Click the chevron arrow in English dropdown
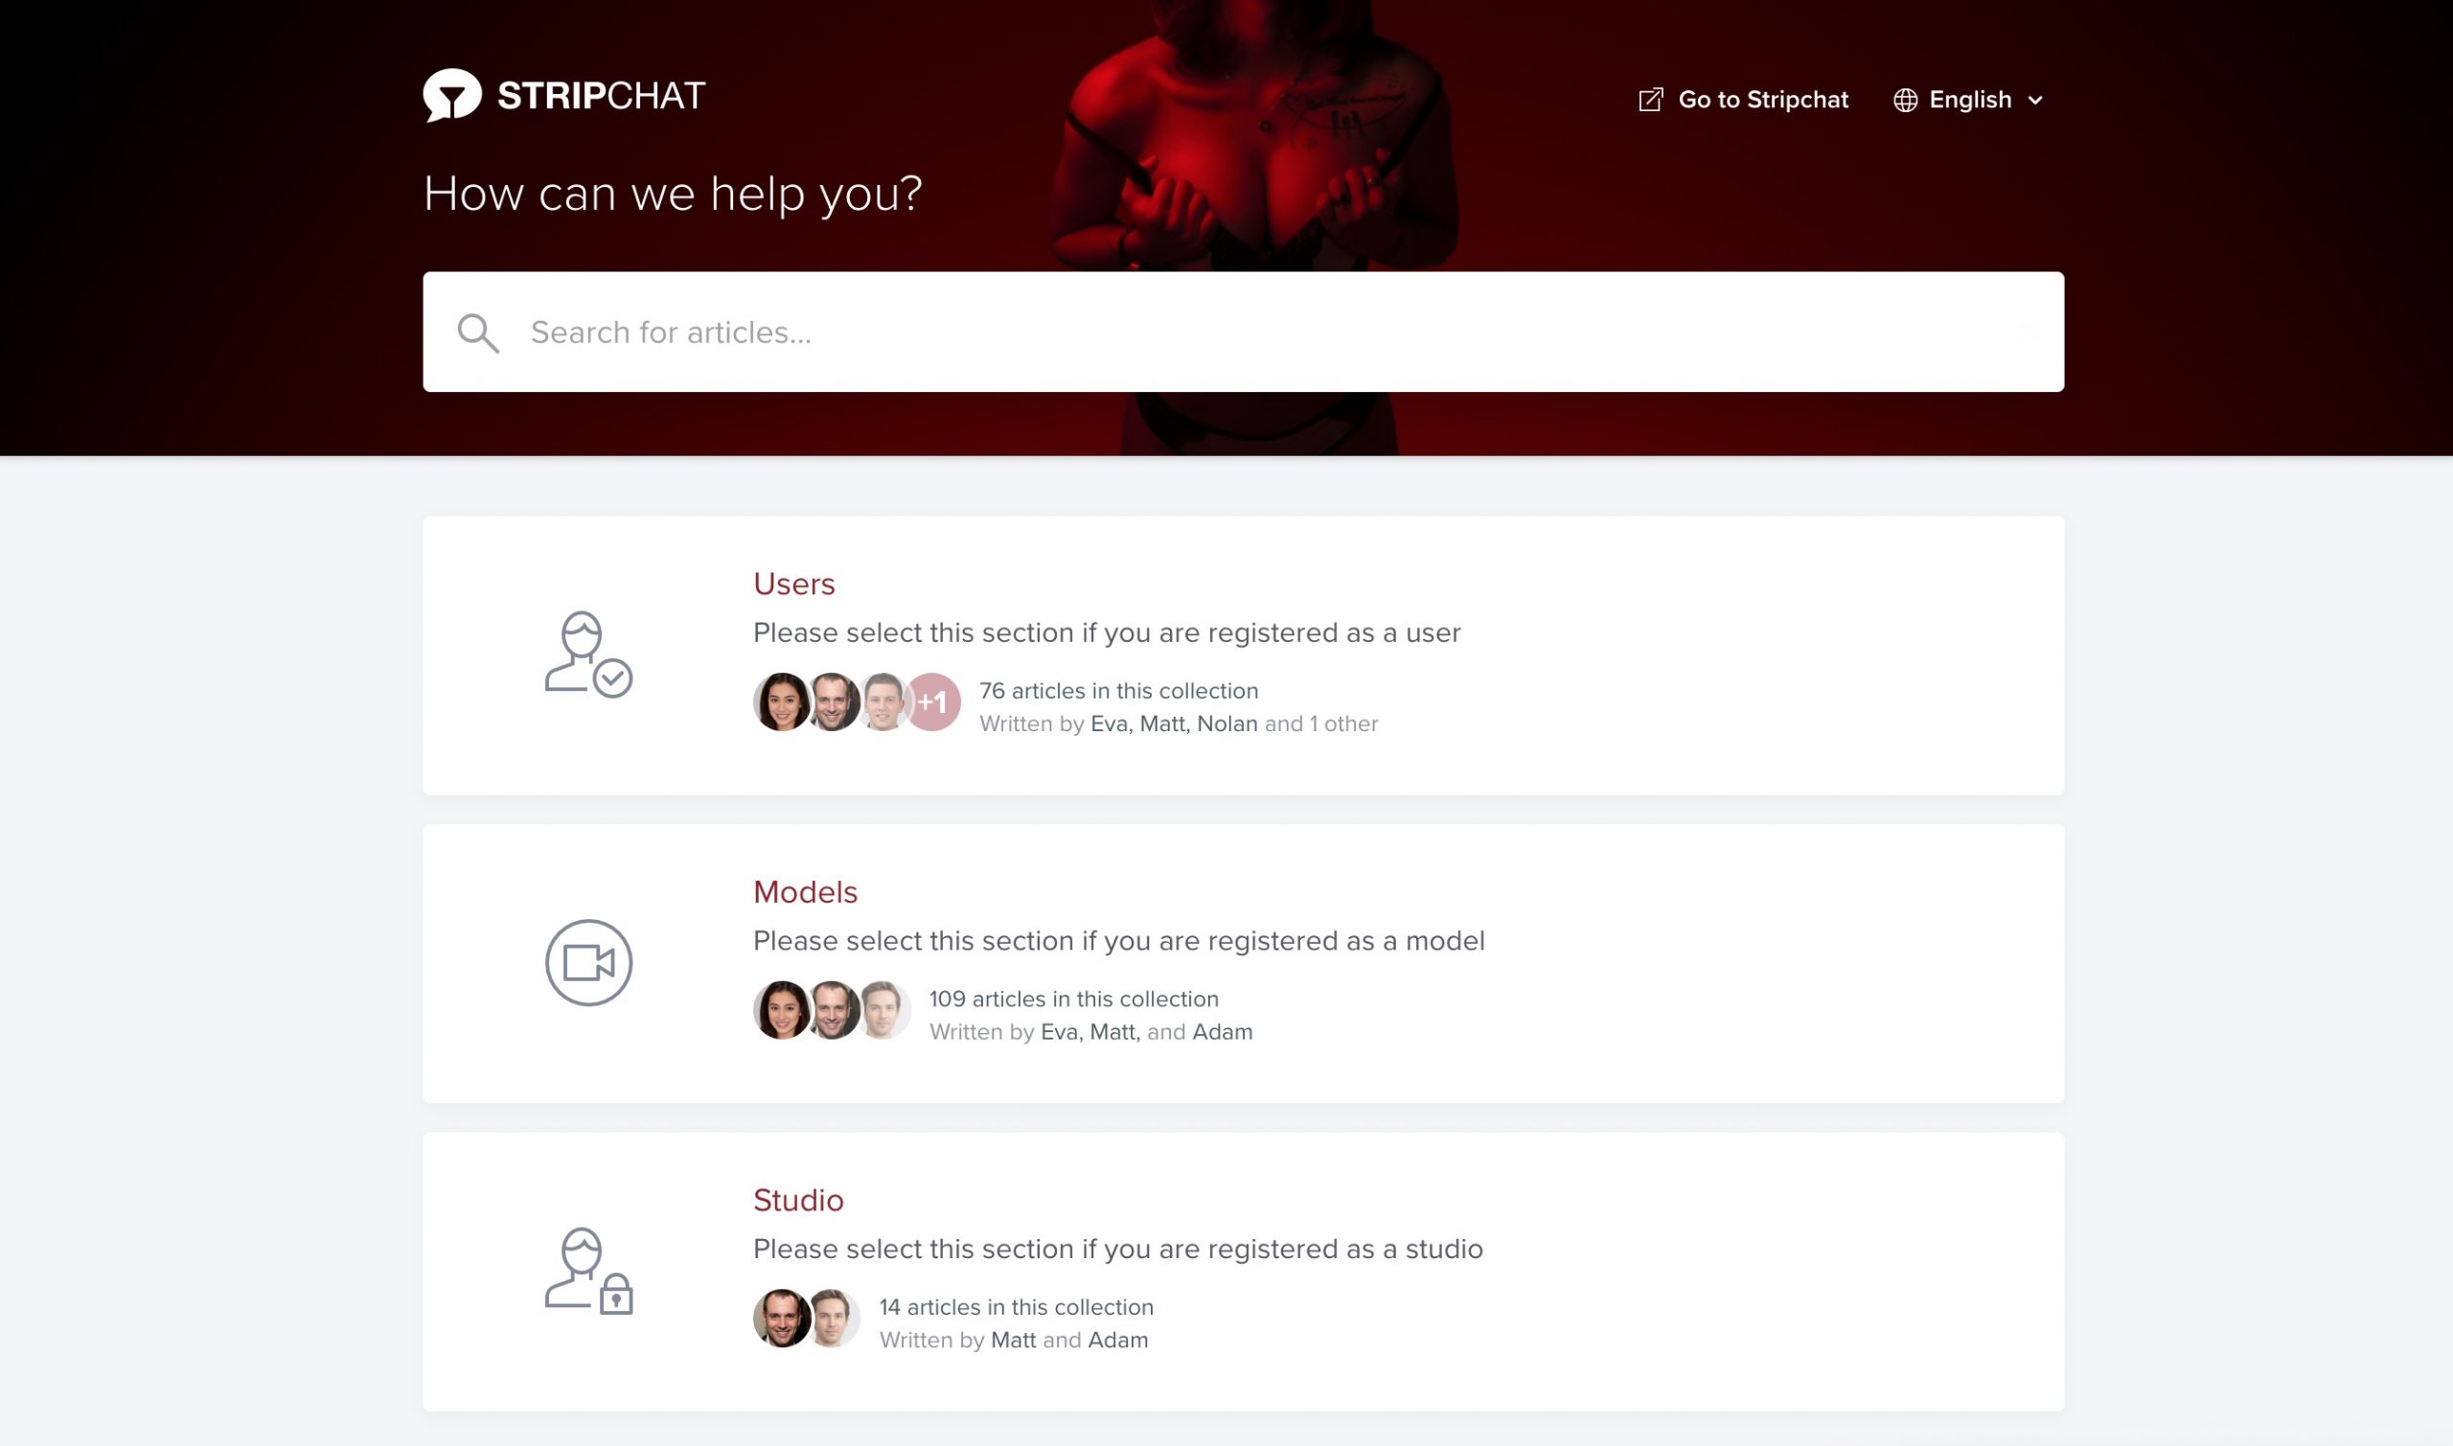2453x1446 pixels. [2036, 100]
